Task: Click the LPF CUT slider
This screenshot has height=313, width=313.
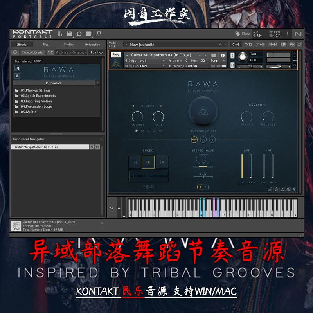Action: coord(242,166)
